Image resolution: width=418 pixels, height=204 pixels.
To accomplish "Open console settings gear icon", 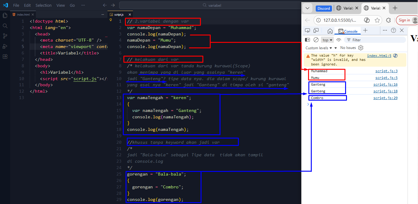I will coord(360,48).
